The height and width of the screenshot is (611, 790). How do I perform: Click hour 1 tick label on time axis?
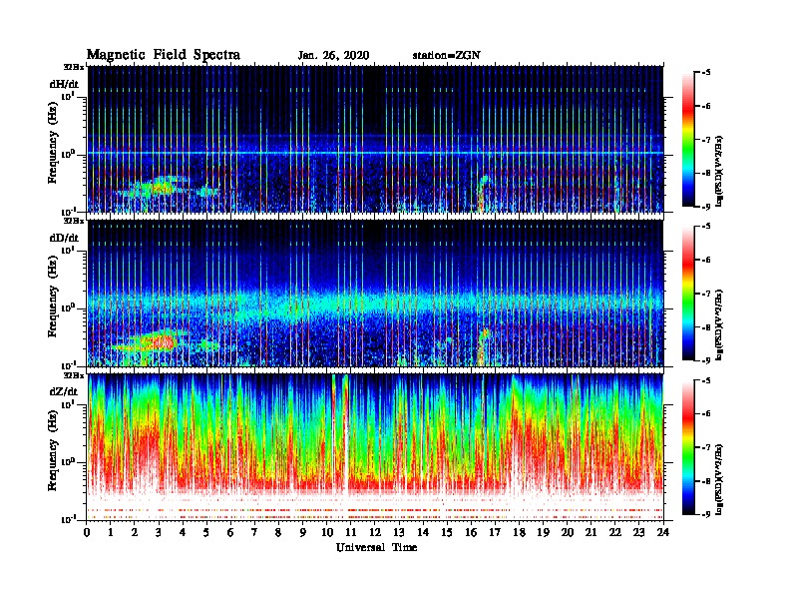click(x=111, y=533)
